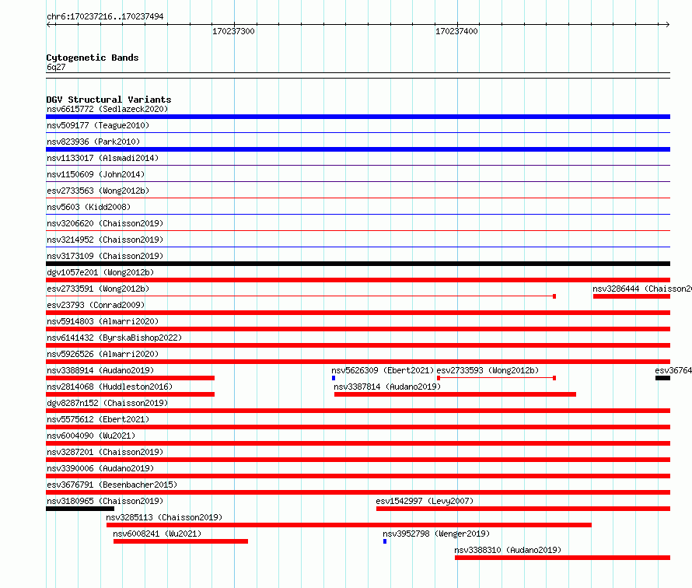Open nsv1150609 (John2014) variant
This screenshot has height=588, width=692.
pos(96,174)
